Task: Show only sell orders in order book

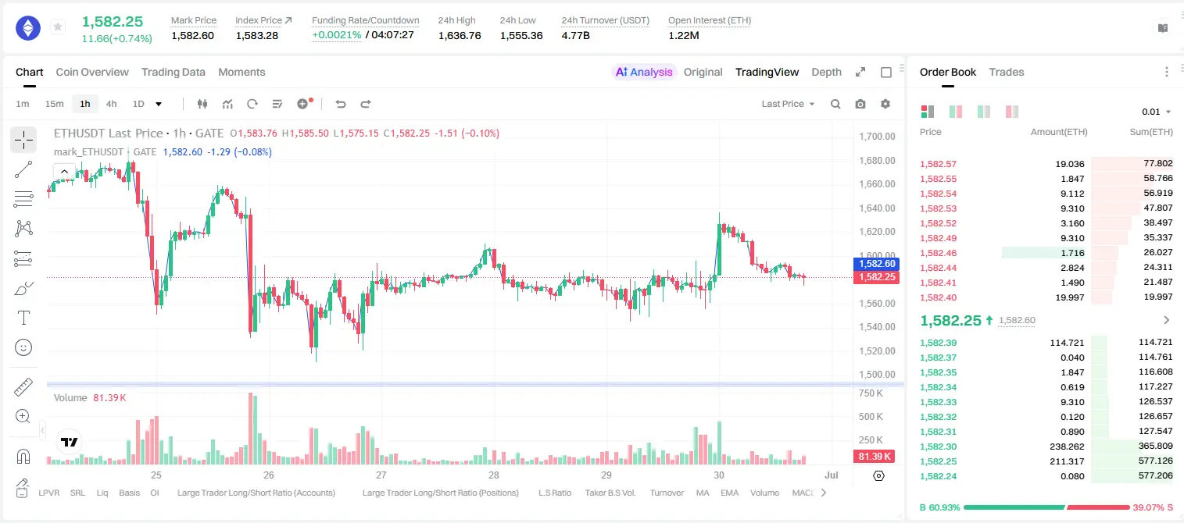Action: [1012, 112]
